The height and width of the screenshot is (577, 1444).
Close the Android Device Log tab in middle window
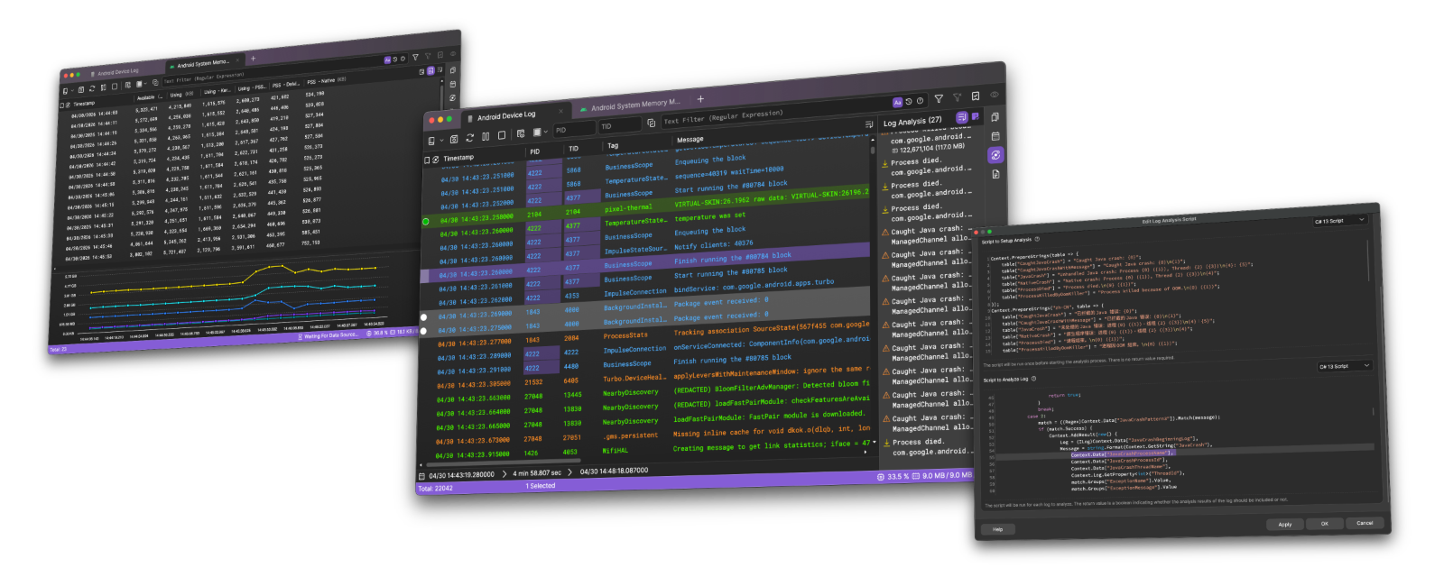(x=560, y=111)
